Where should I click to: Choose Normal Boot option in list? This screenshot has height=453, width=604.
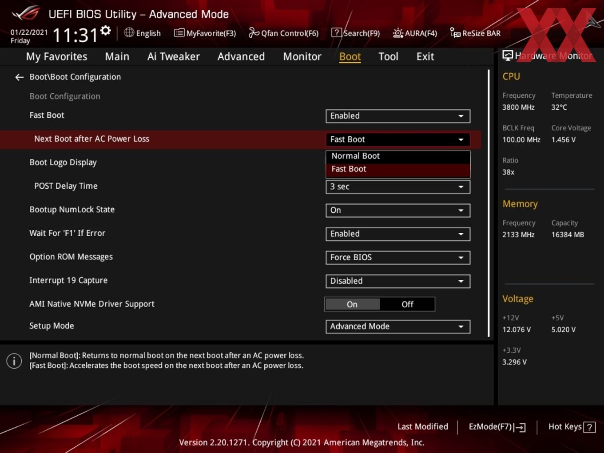[398, 156]
